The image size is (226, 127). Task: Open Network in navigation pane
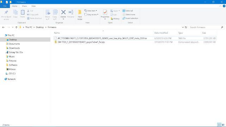coord(10,79)
